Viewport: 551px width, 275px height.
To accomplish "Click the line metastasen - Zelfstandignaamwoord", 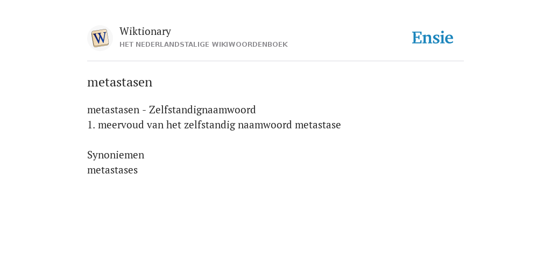I will click(172, 110).
